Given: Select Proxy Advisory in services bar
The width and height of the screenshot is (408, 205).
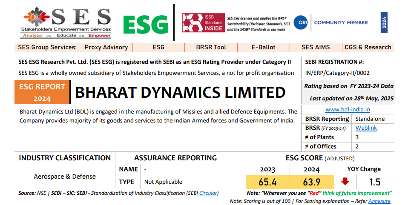Looking at the screenshot, I should [x=106, y=47].
